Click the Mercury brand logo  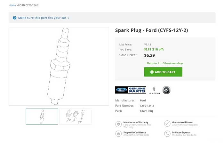166,90
